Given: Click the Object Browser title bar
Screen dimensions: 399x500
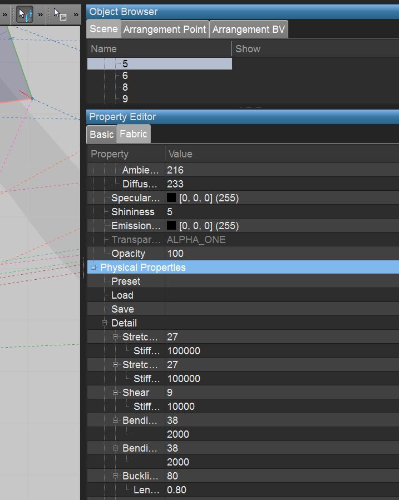Looking at the screenshot, I should click(x=243, y=12).
